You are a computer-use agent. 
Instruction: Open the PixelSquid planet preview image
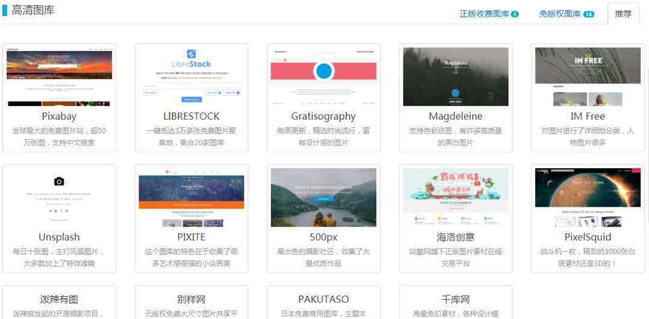point(588,198)
